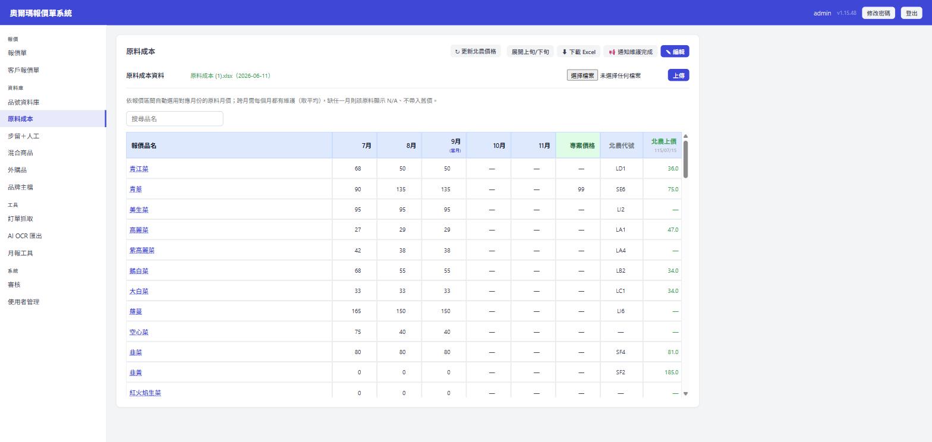Navigate to 混合商品
The image size is (932, 442).
pos(53,153)
